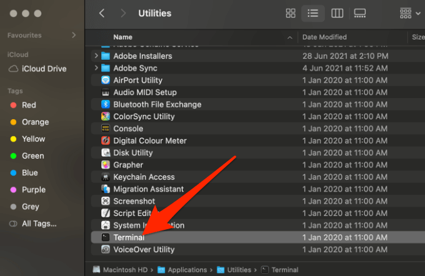Open the Terminal app icon
This screenshot has height=276, width=425.
point(106,238)
